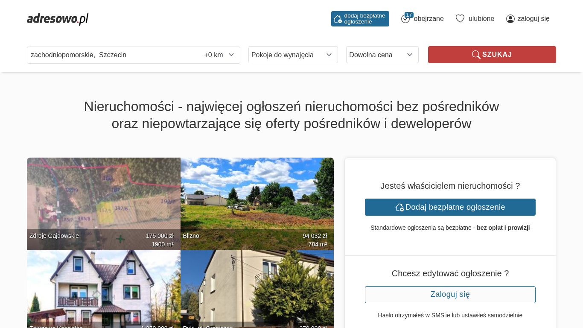
Task: Click the adresowo.pl logo
Action: (x=58, y=19)
